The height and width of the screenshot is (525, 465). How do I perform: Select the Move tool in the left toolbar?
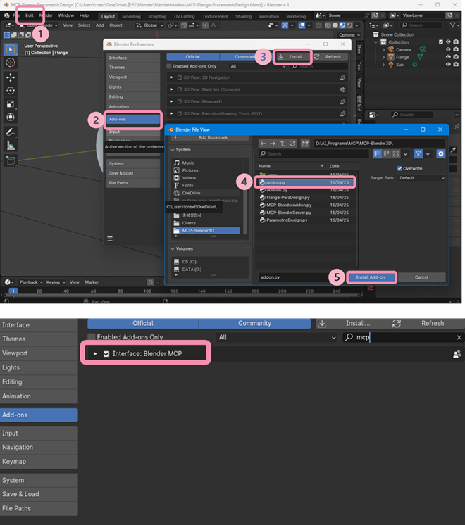coord(11,77)
